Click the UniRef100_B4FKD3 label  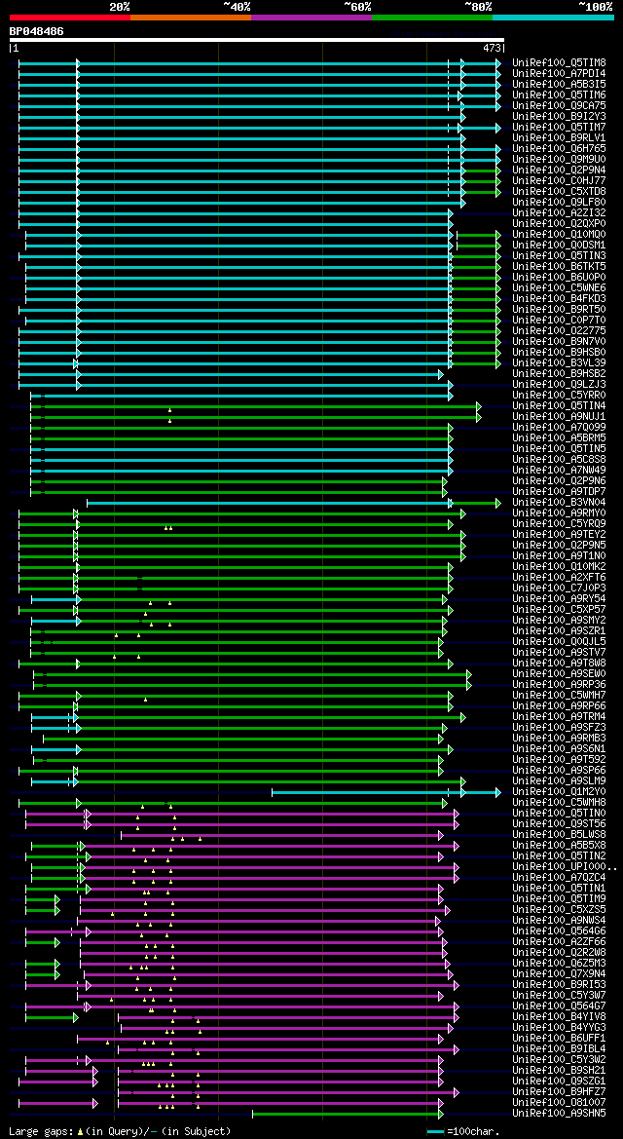pos(559,298)
